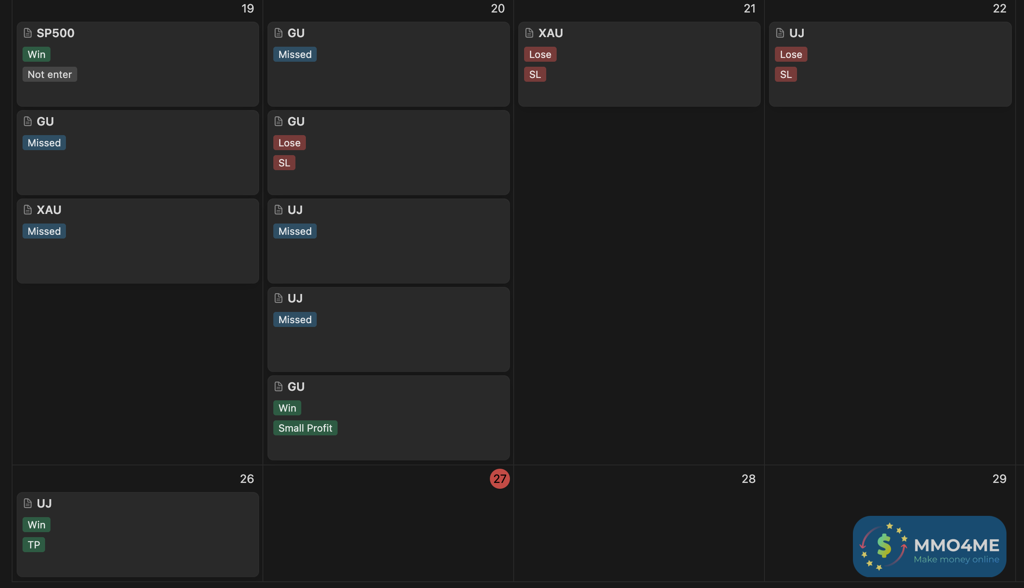Click the Missed tag on first day 20 GU card

point(295,55)
